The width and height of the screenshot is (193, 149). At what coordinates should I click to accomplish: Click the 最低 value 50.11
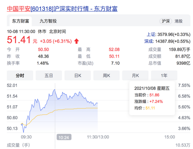(114, 56)
